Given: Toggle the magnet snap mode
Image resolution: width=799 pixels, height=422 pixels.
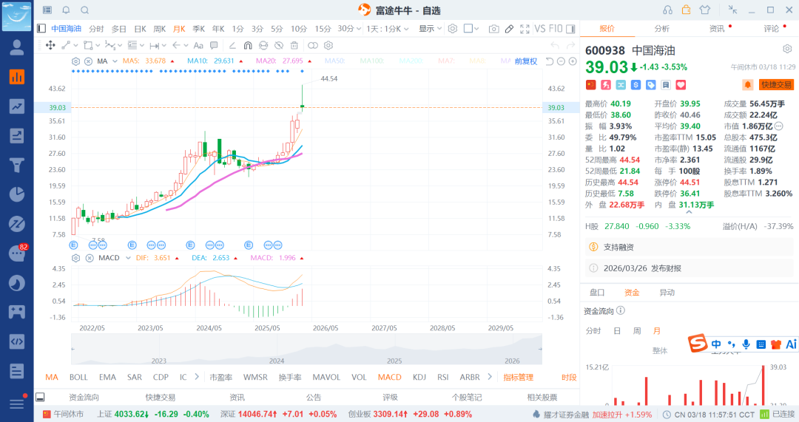Looking at the screenshot, I should pos(248,45).
